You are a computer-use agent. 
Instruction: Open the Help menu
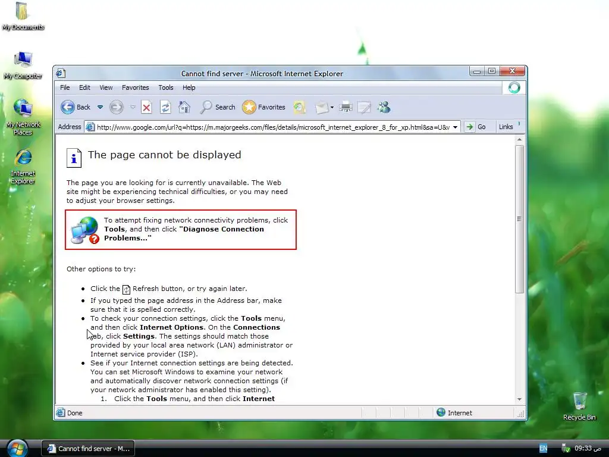click(189, 87)
